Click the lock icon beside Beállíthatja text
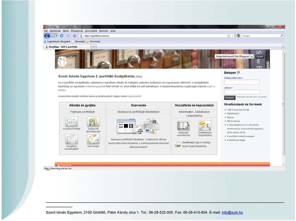The height and width of the screenshot is (221, 296). [x=178, y=144]
